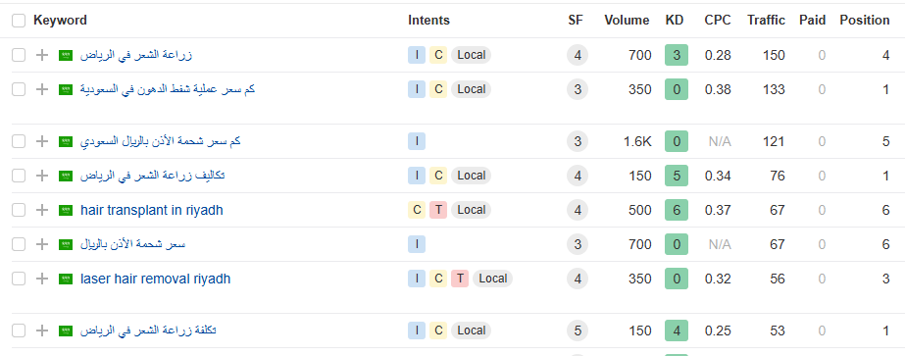Check the box for hair transplant in riyadh

[19, 210]
